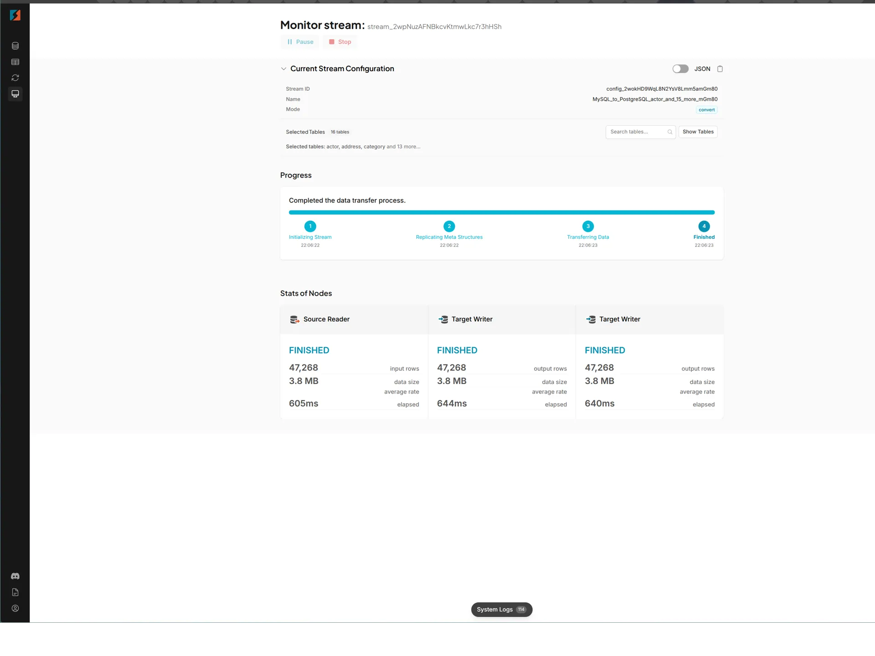Open the database sources sidebar icon

point(15,46)
